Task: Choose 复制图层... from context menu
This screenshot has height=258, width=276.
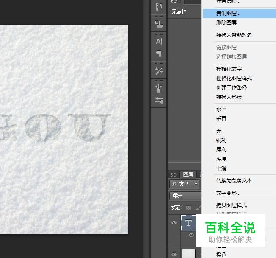Action: point(239,14)
